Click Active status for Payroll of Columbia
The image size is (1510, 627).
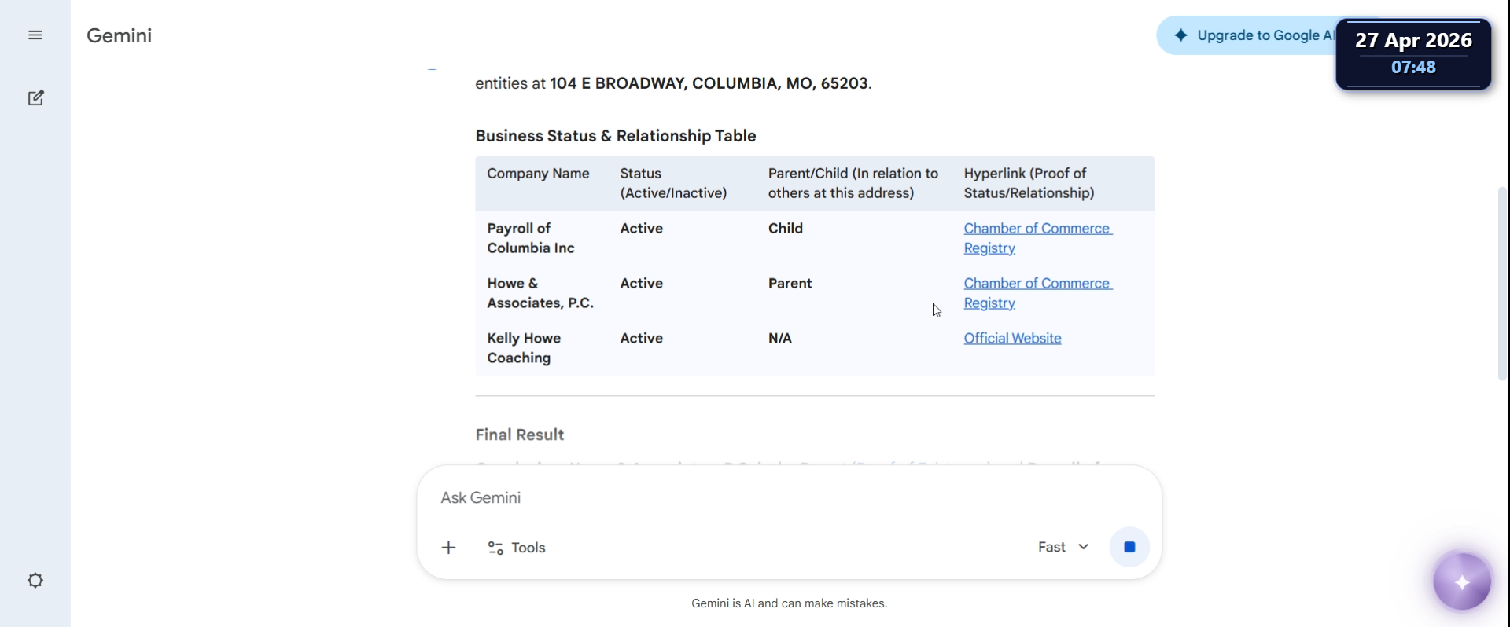[642, 229]
